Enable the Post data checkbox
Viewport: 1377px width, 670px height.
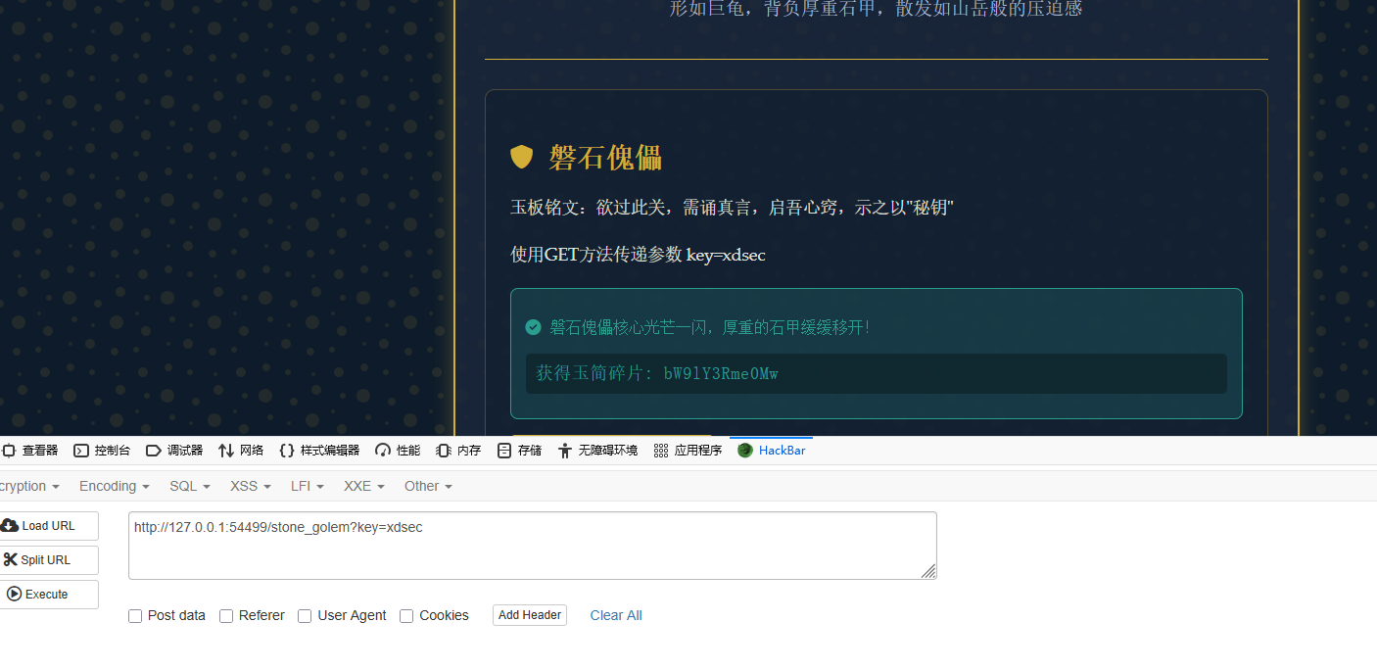(x=135, y=616)
